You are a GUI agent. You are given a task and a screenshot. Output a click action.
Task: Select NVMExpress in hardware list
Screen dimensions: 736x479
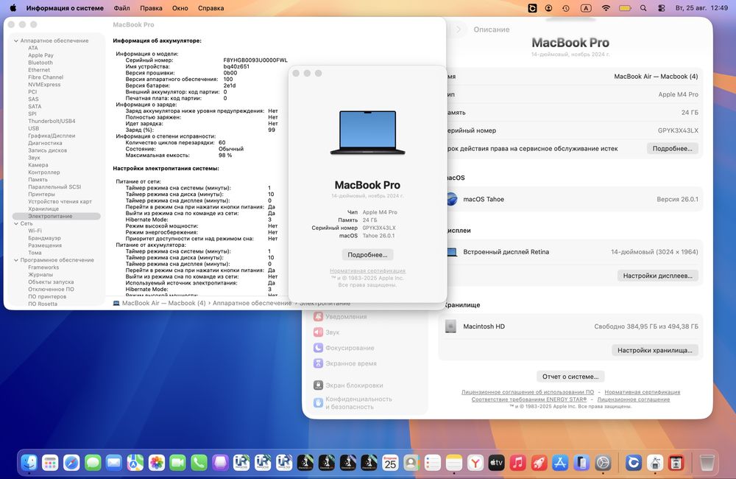pos(44,85)
